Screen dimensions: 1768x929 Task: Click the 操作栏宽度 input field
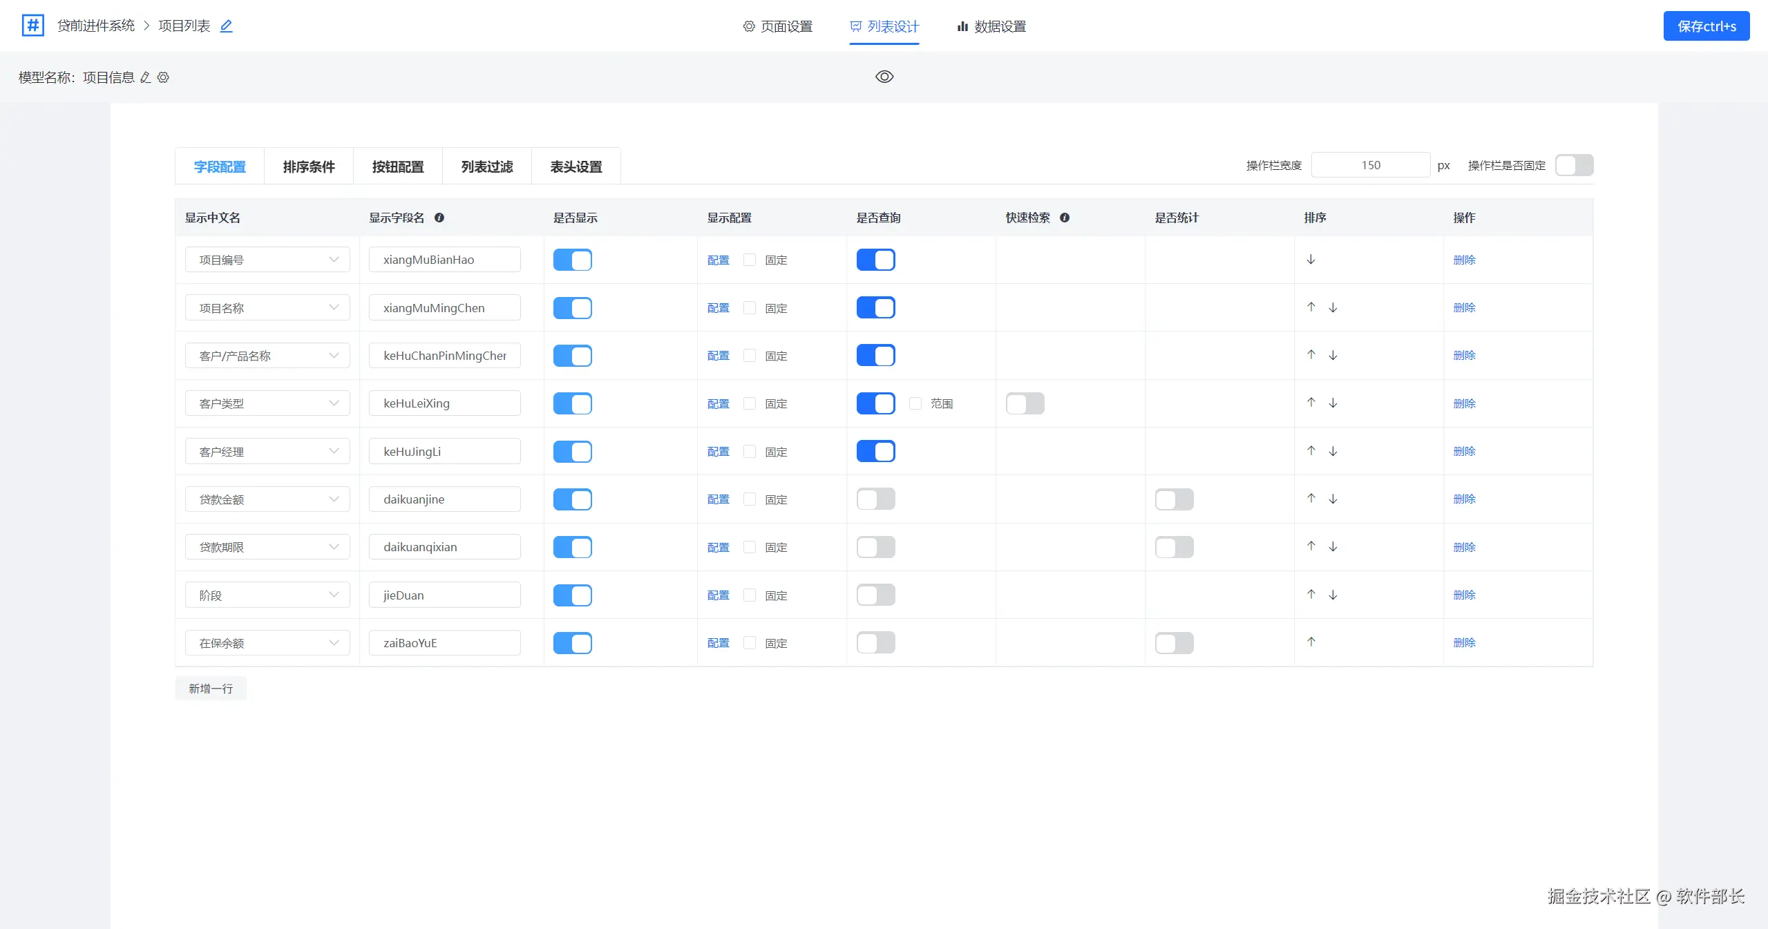click(x=1370, y=165)
